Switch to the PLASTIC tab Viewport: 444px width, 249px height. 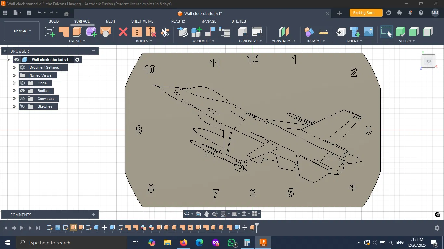coord(178,21)
